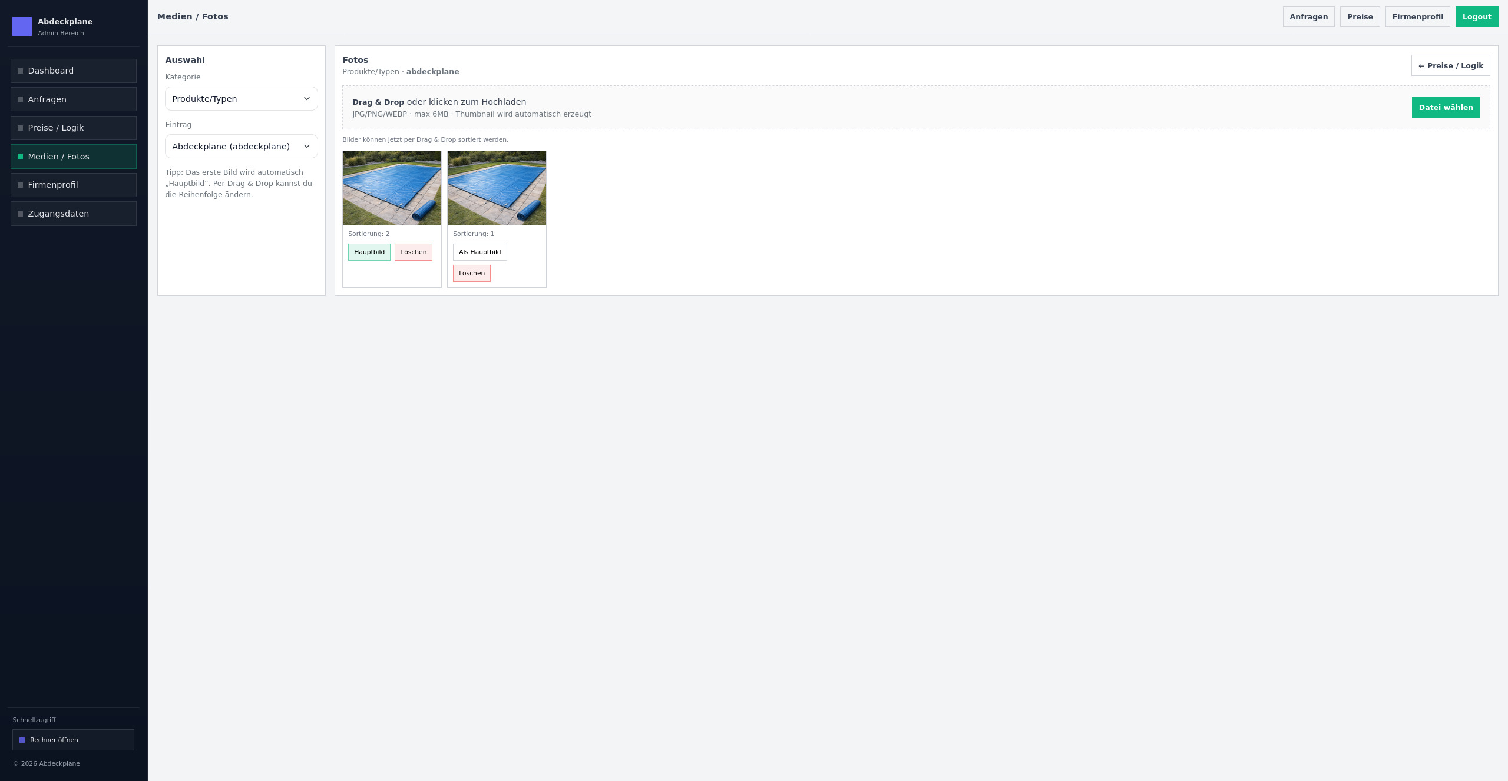The image size is (1508, 781).
Task: Go to Anfragen in the sidebar
Action: pyautogui.click(x=73, y=99)
